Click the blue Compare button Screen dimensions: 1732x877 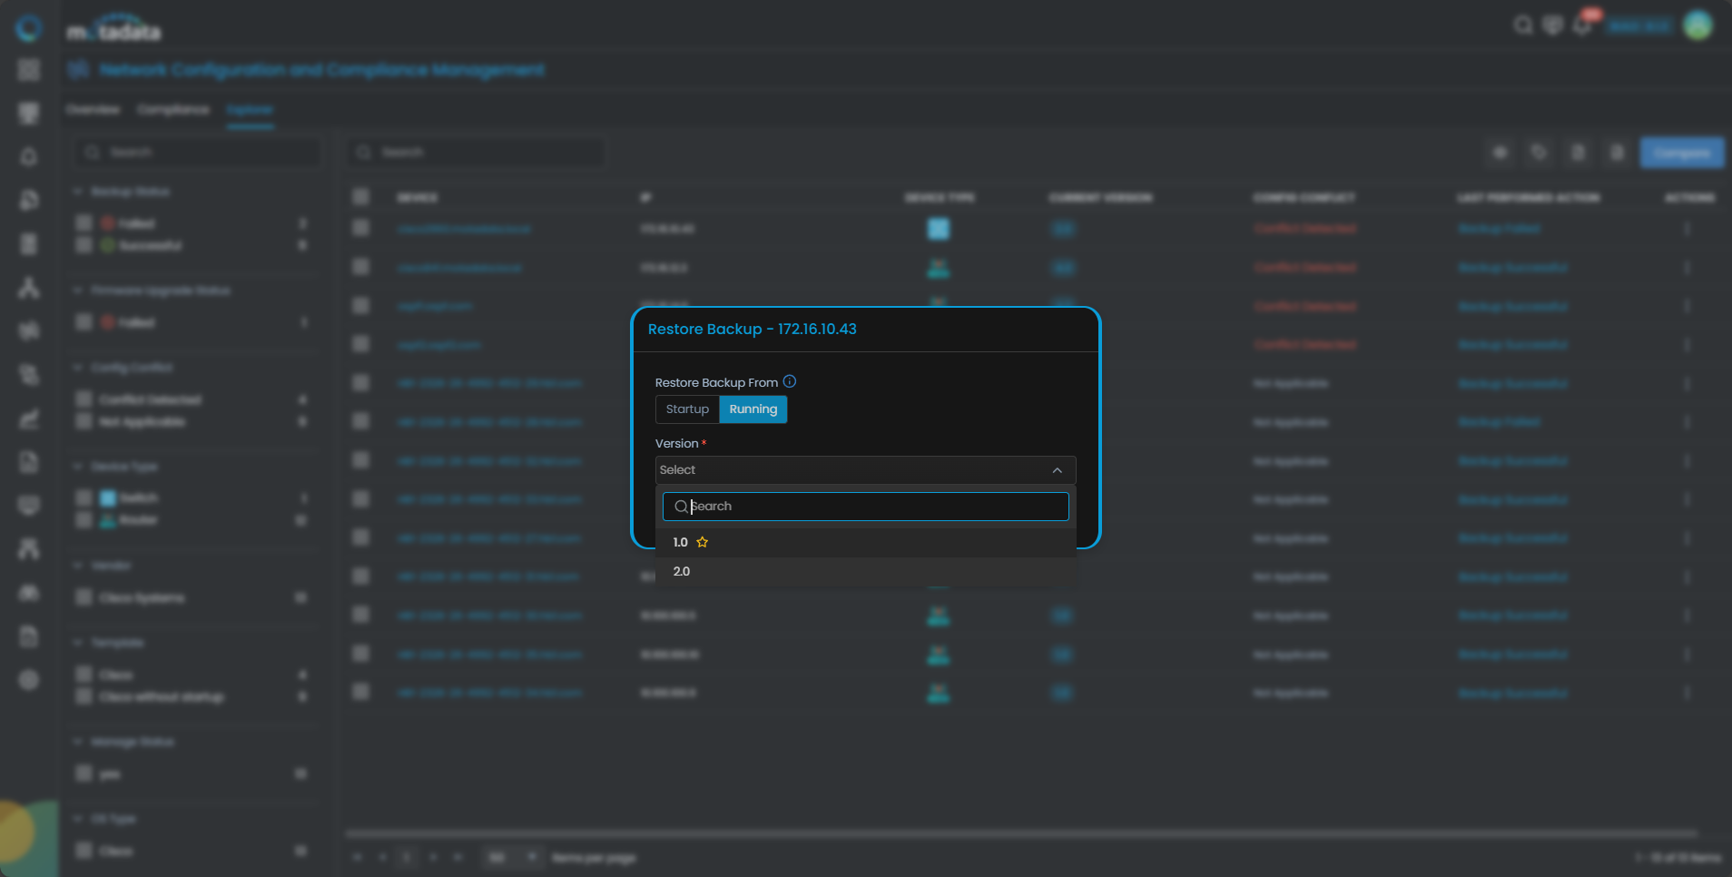coord(1681,153)
